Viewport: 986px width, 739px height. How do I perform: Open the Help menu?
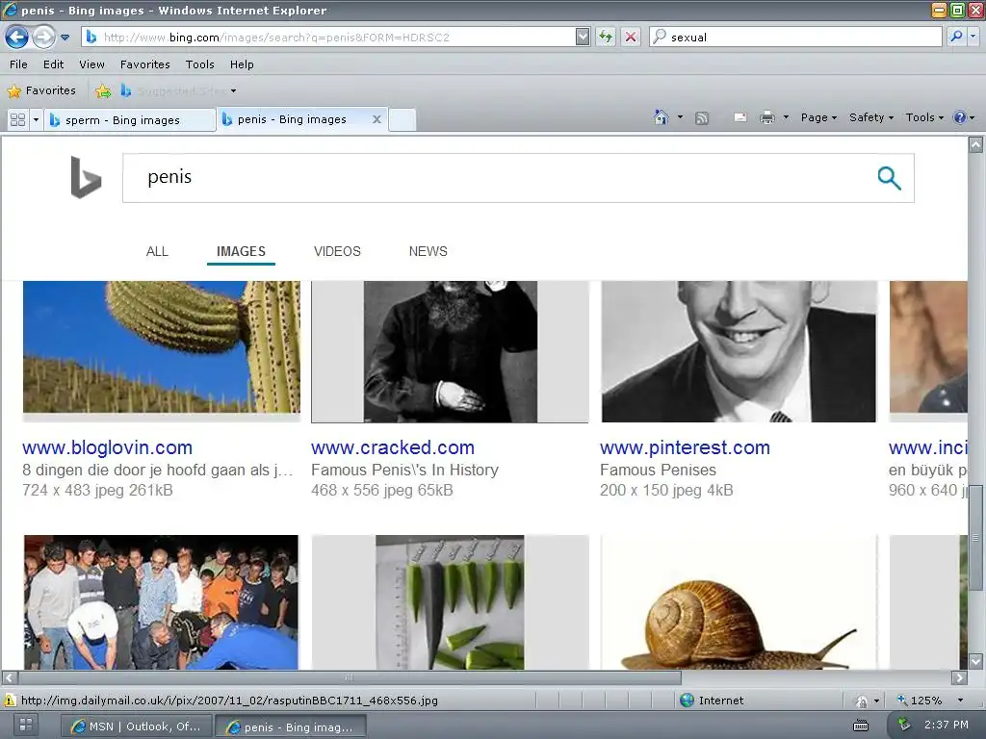[x=242, y=64]
